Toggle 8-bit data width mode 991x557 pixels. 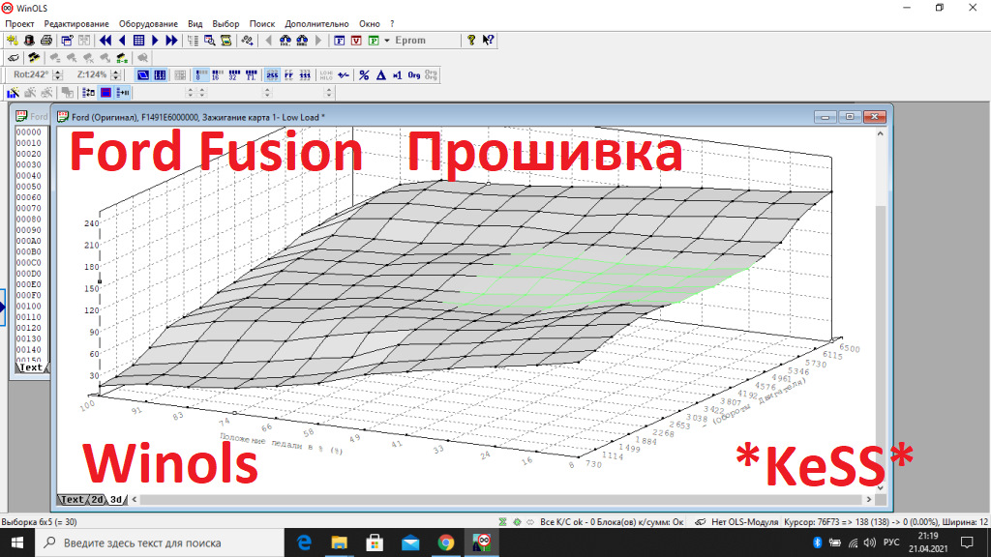point(201,75)
